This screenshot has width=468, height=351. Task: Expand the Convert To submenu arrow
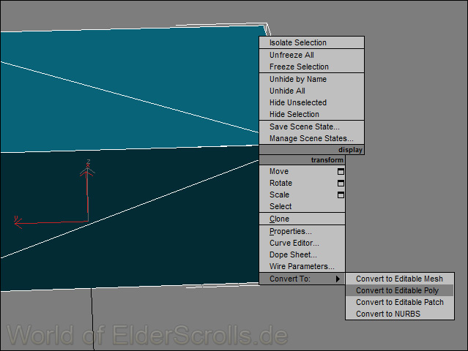pyautogui.click(x=338, y=279)
